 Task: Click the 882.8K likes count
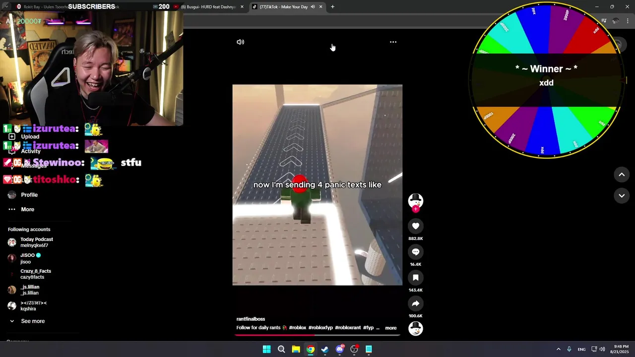pos(416,238)
